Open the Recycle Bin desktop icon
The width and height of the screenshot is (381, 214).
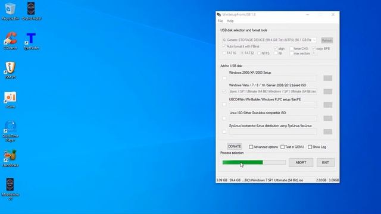tap(10, 11)
